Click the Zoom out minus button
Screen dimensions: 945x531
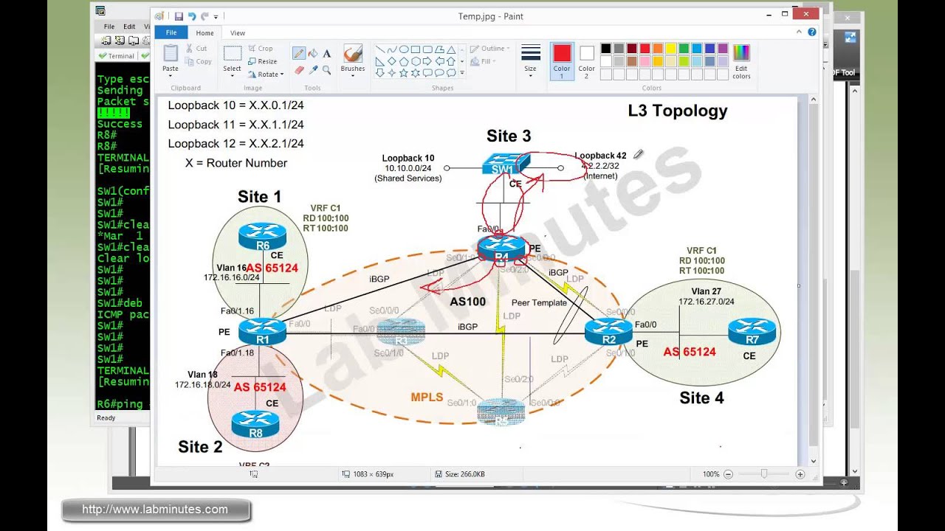tap(728, 474)
